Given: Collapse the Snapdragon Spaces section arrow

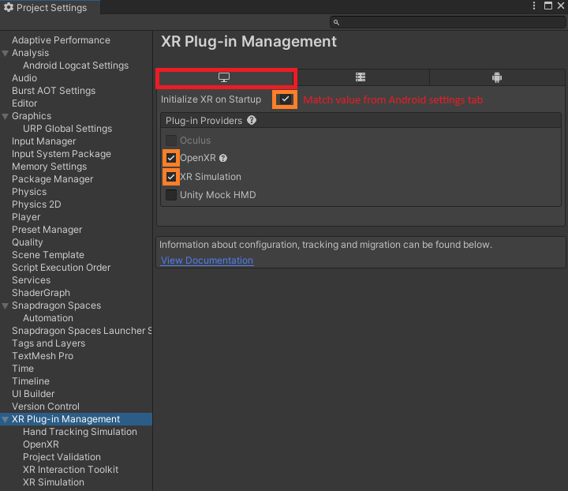Looking at the screenshot, I should tap(5, 305).
